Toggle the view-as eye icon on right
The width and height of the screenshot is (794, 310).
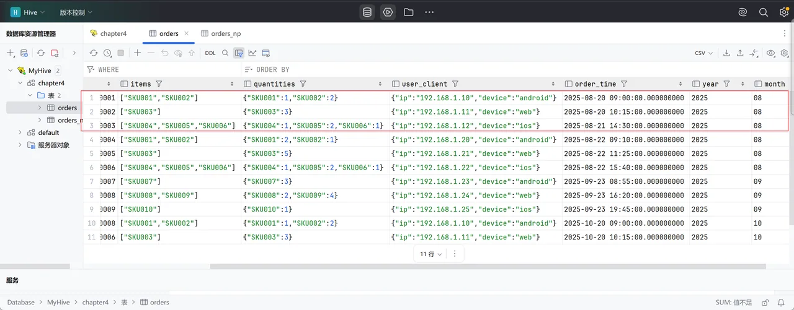point(771,53)
